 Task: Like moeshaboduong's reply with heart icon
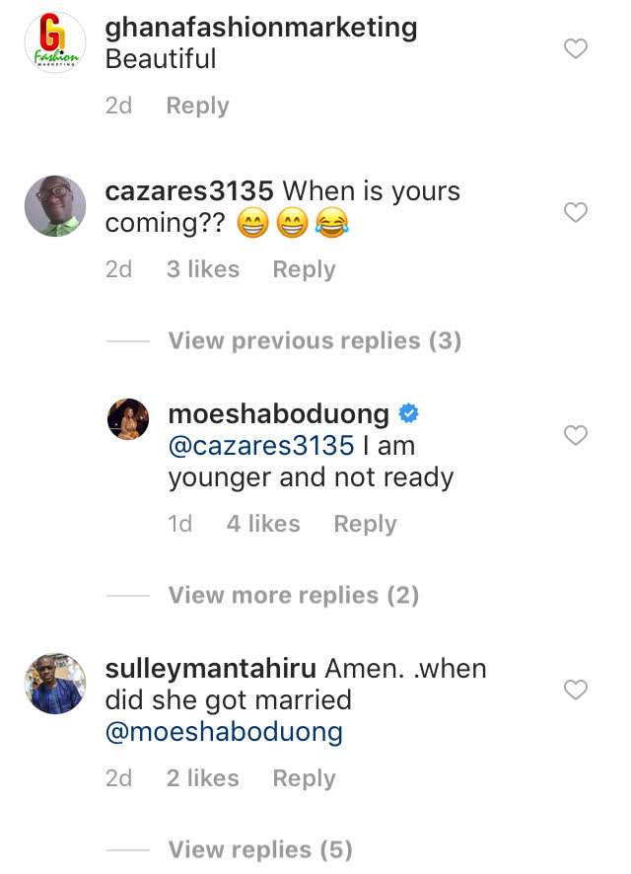[x=575, y=435]
